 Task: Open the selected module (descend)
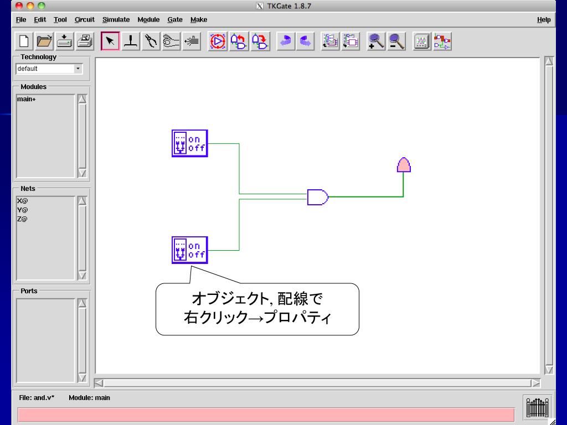pos(330,41)
